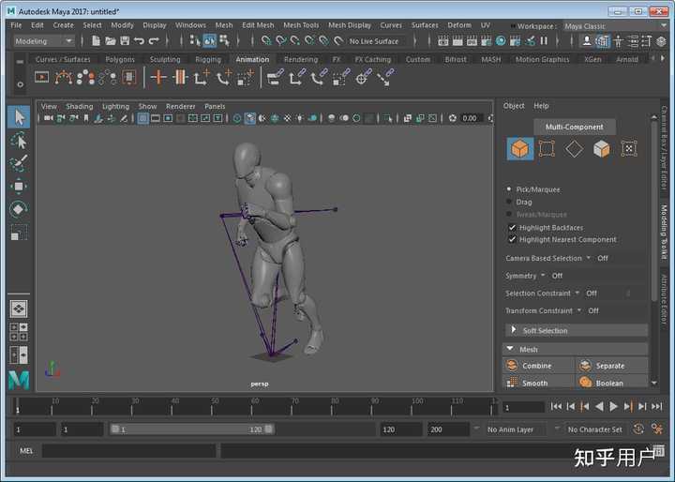Click the playback range slider bar

click(191, 429)
